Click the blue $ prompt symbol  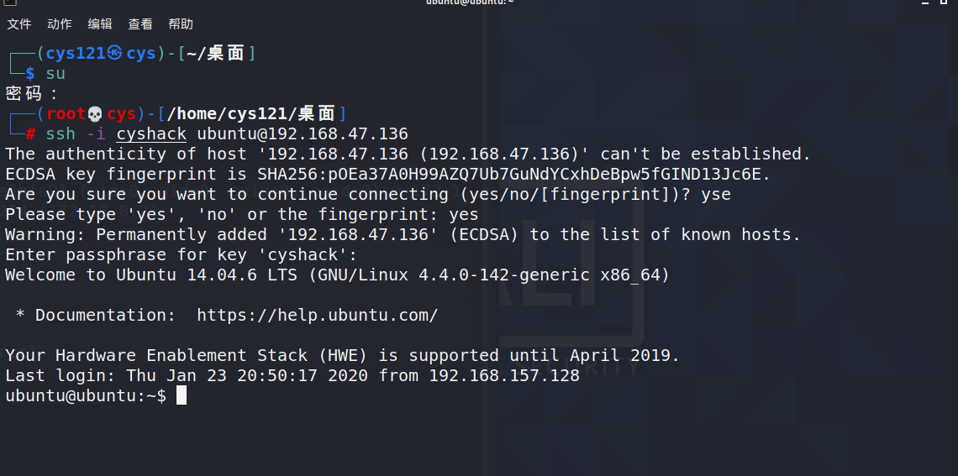click(30, 74)
